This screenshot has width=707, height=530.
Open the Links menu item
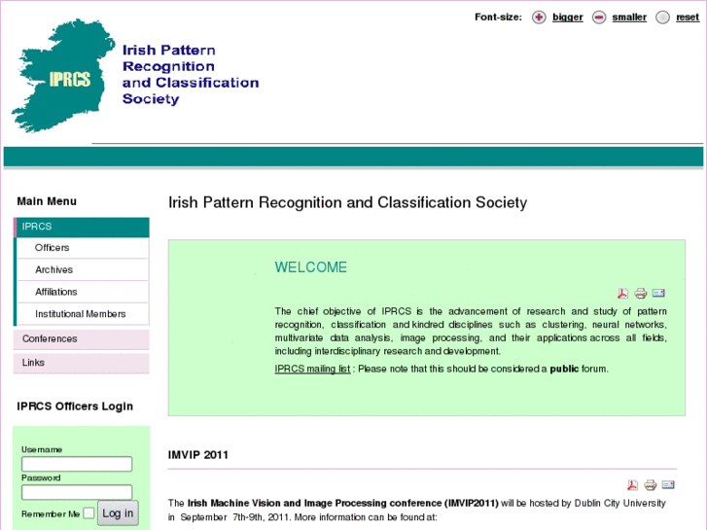(x=81, y=363)
